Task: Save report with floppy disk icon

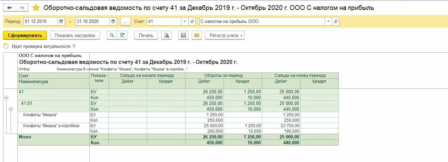Action: coord(183,35)
